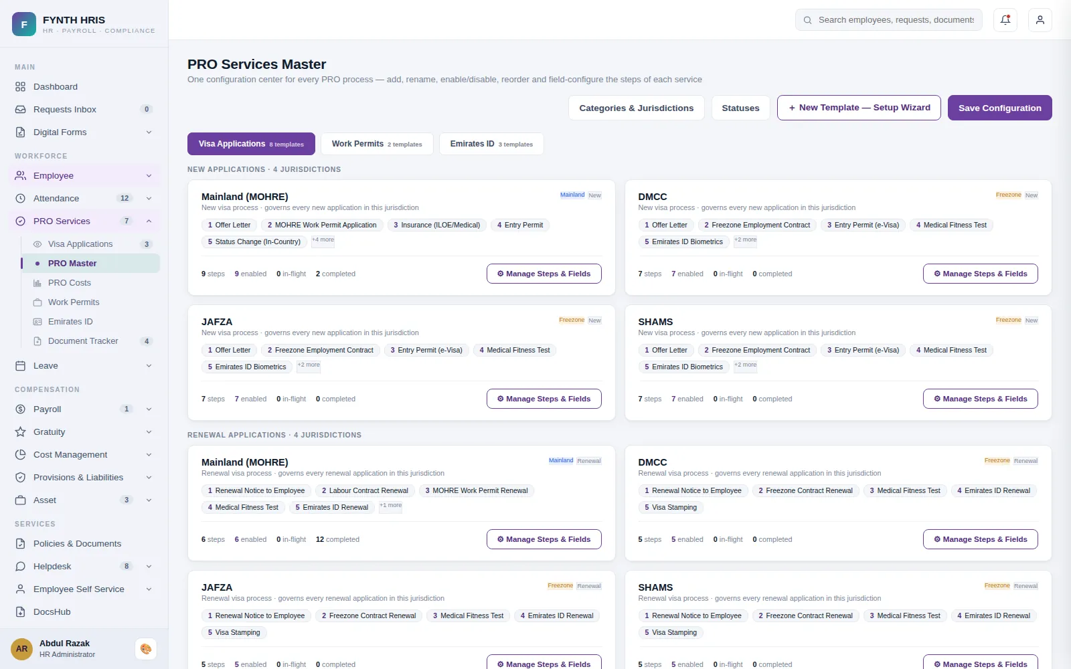This screenshot has height=669, width=1071.
Task: Click the 'Visa Stamping' step in DMCC renewal
Action: pyautogui.click(x=671, y=508)
